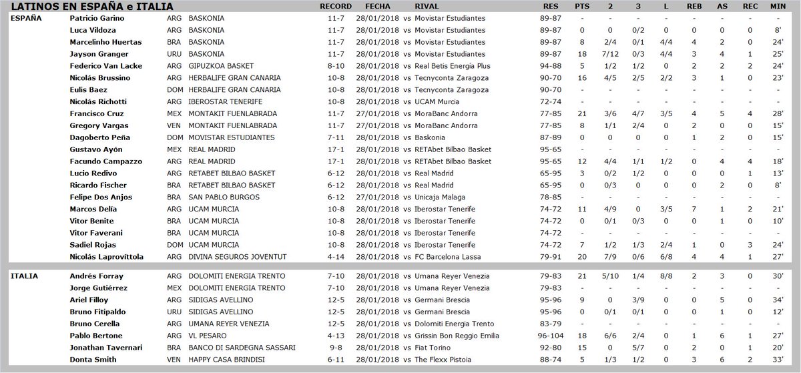Click the RES column header
This screenshot has height=373, width=801.
[550, 7]
